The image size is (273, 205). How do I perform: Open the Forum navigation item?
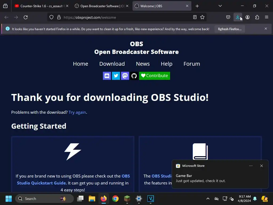(192, 64)
